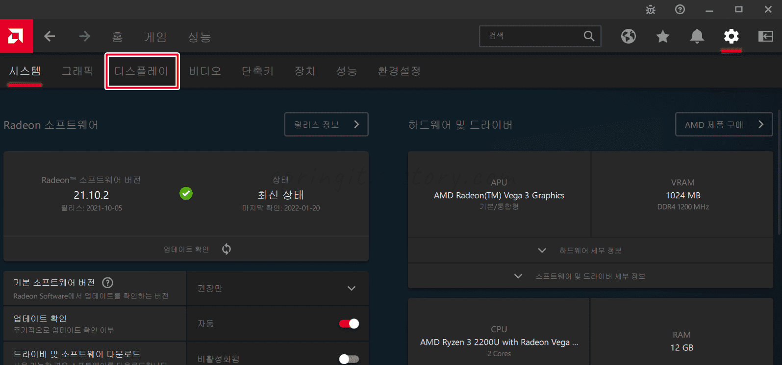Click the 1024 MB VRAM value
The image size is (782, 365).
683,195
